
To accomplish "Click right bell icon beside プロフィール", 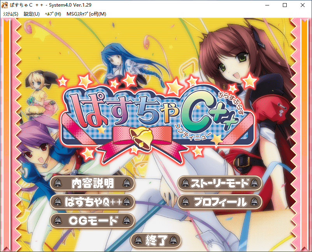I will point(254,202).
